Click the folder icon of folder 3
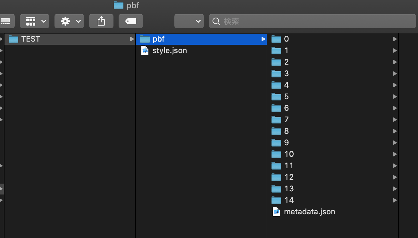Viewport: 418px width, 238px height. pyautogui.click(x=276, y=74)
